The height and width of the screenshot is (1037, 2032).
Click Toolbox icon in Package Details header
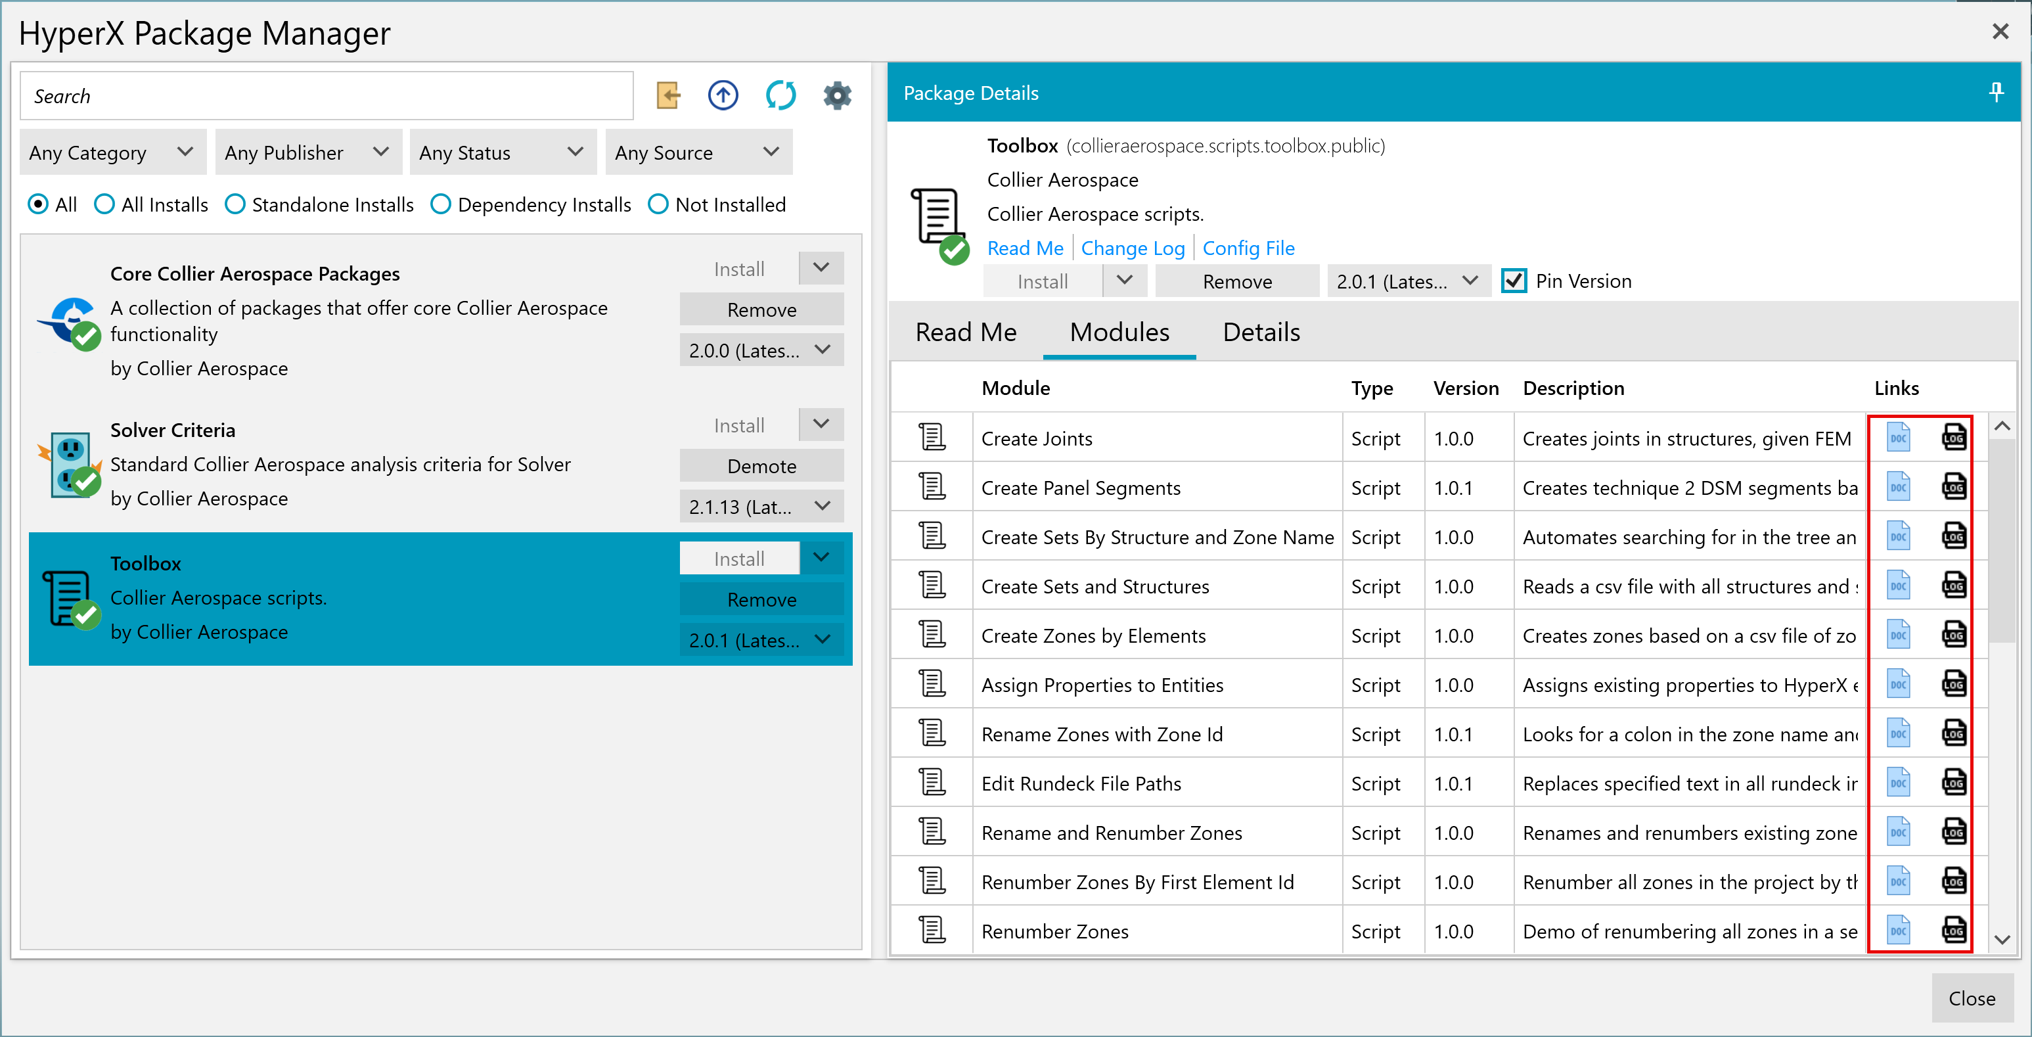pos(939,225)
